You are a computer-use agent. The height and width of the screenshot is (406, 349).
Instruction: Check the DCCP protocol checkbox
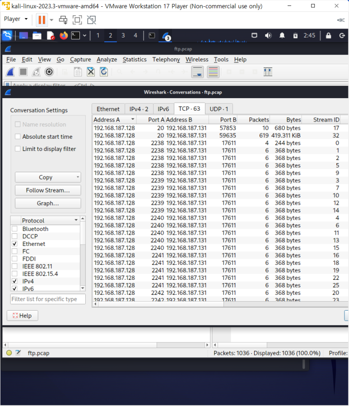pyautogui.click(x=15, y=236)
